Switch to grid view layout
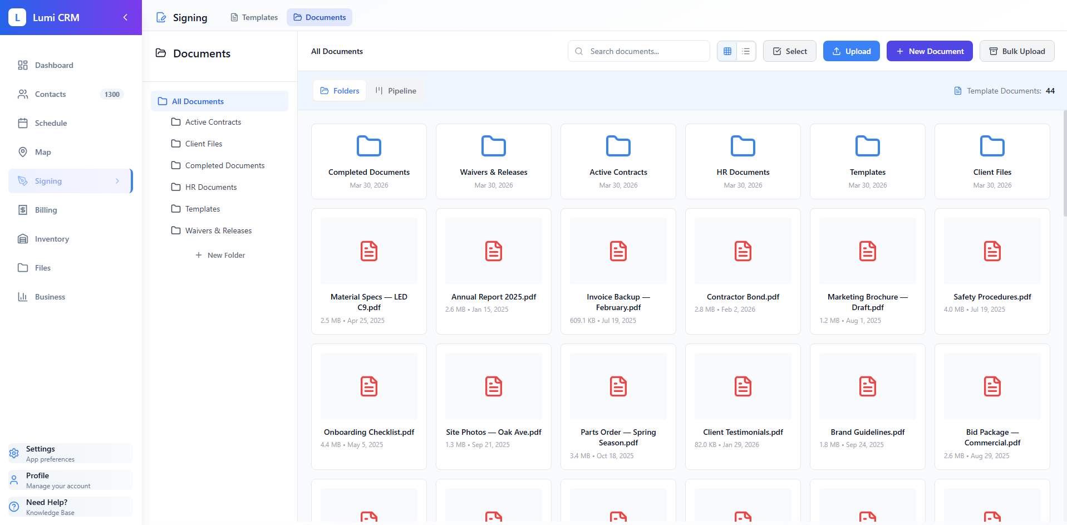The width and height of the screenshot is (1067, 525). click(x=727, y=51)
